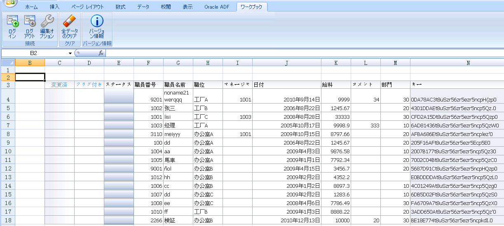Click position cell 工厂C
The image size is (504, 226).
tap(208, 117)
